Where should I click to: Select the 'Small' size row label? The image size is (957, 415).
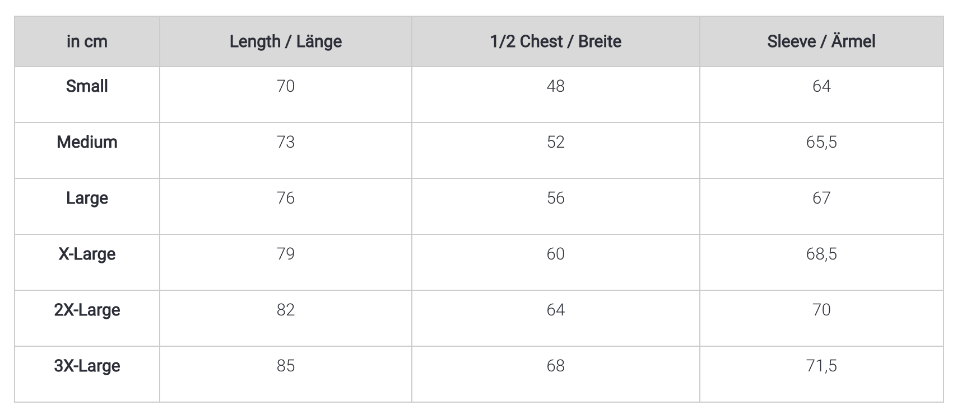pyautogui.click(x=87, y=86)
